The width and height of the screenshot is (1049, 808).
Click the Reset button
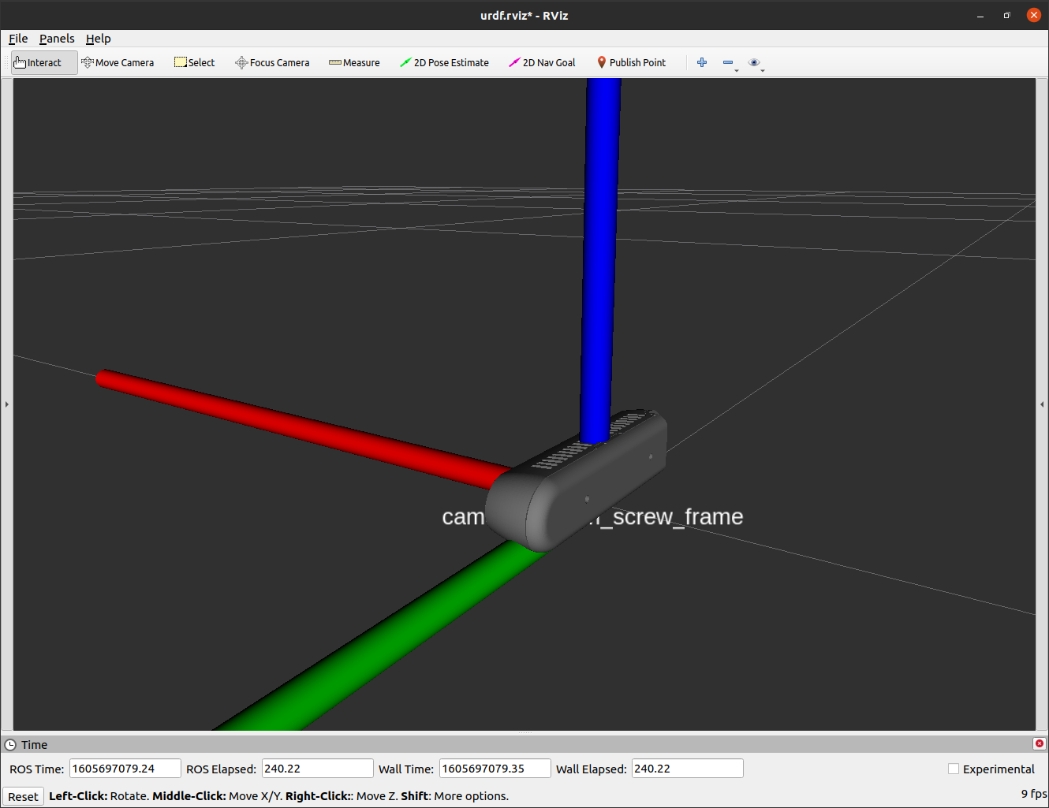(23, 796)
